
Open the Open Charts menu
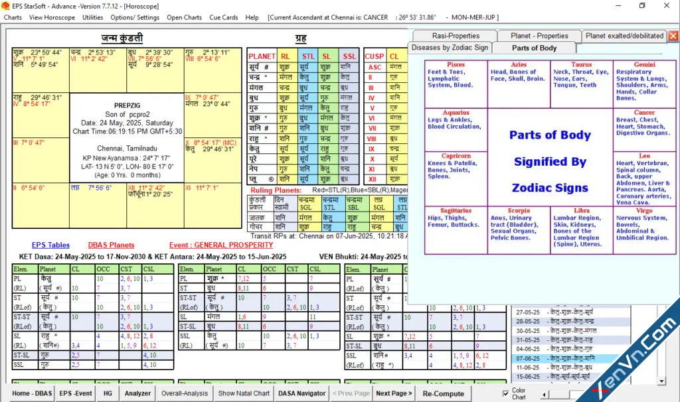tap(185, 17)
